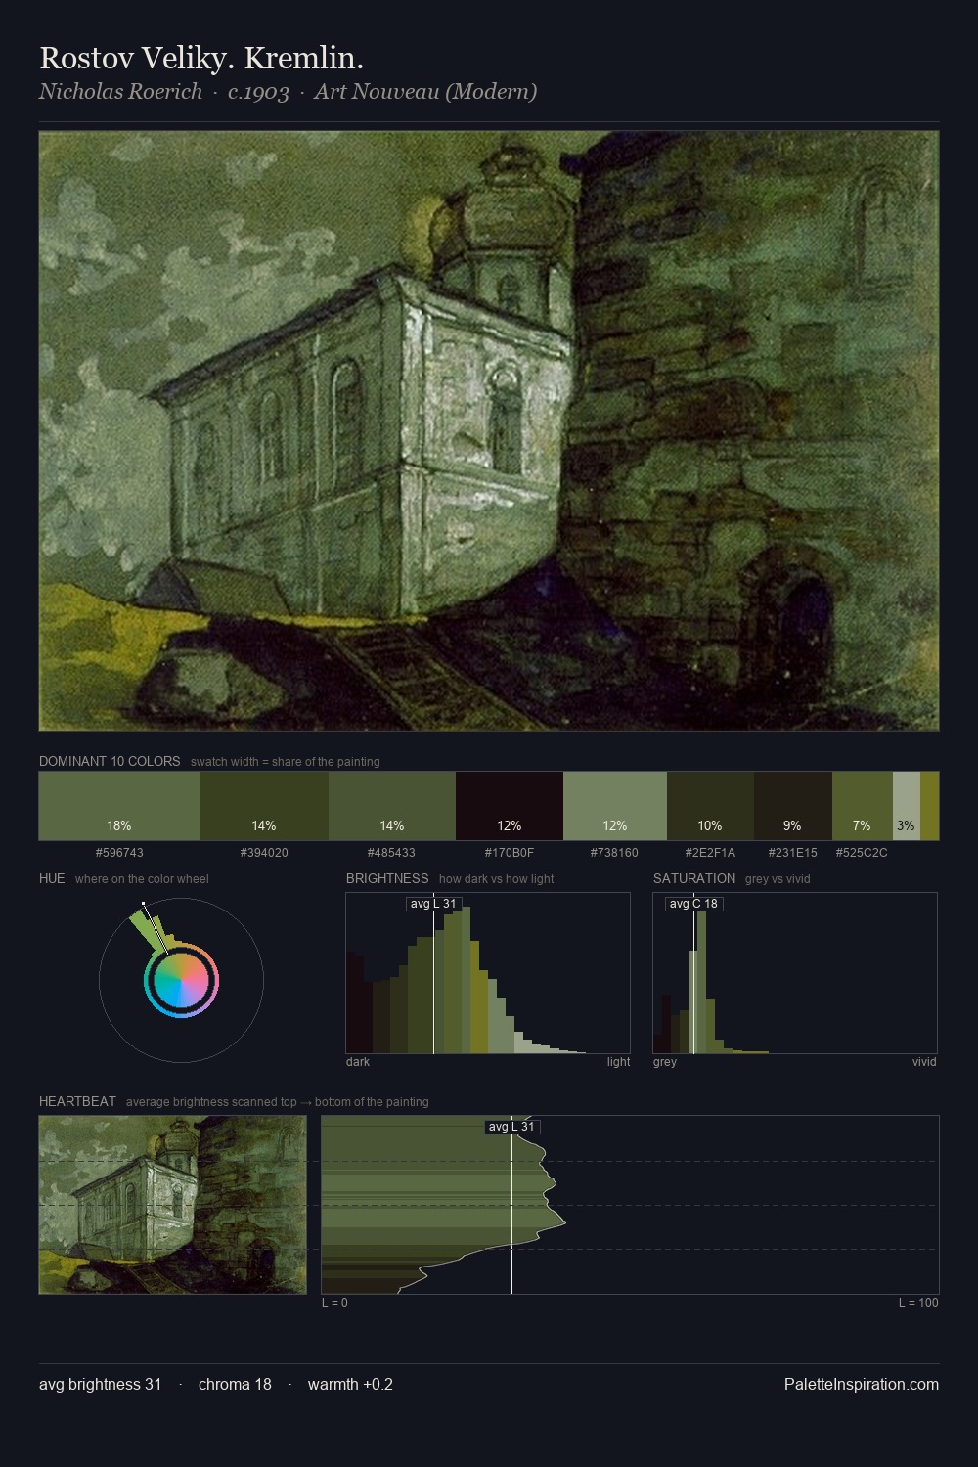The height and width of the screenshot is (1467, 978).
Task: Click the 'L = 0' axis label
Action: pyautogui.click(x=334, y=1303)
